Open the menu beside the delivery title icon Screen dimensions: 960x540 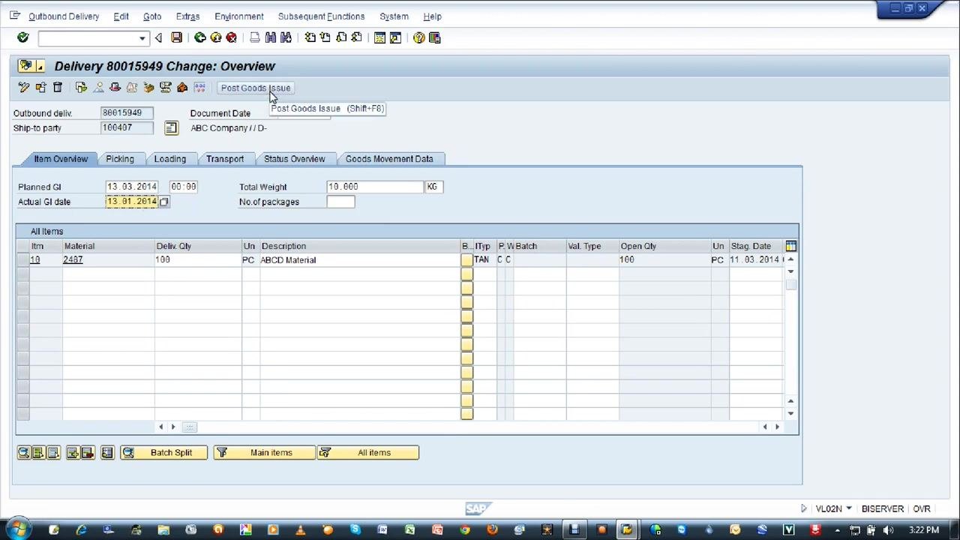point(40,67)
